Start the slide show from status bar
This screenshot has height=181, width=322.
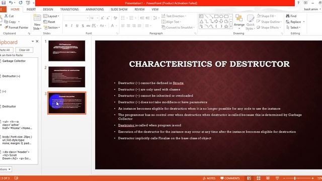pyautogui.click(x=277, y=178)
